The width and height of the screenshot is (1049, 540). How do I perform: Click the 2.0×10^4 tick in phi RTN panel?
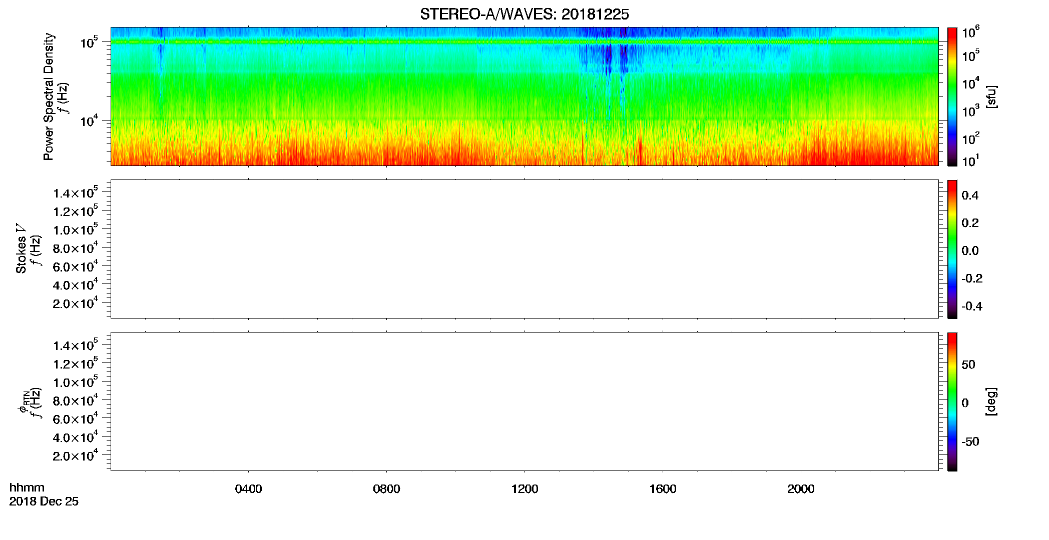[x=76, y=455]
